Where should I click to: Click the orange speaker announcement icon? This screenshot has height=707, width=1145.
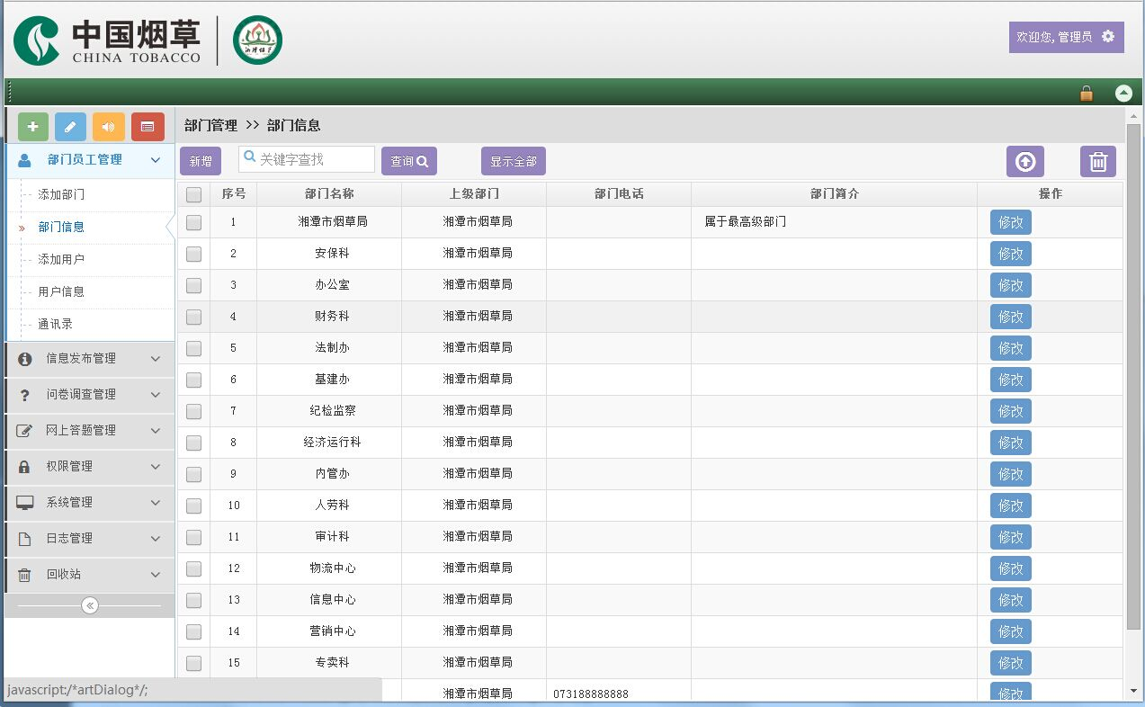[109, 127]
